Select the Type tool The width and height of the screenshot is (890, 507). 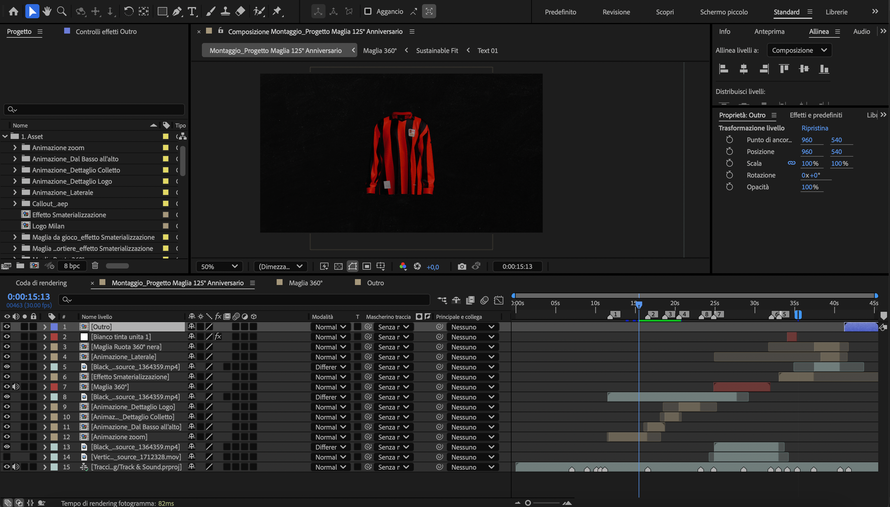coord(192,11)
